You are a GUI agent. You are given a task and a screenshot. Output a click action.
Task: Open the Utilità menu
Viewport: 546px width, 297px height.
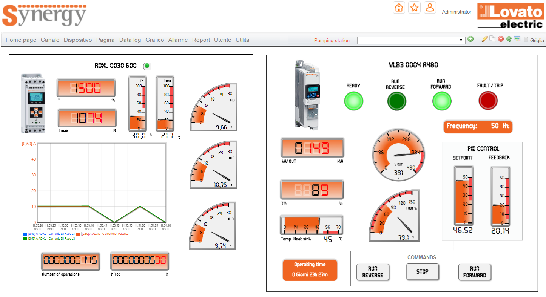click(243, 40)
